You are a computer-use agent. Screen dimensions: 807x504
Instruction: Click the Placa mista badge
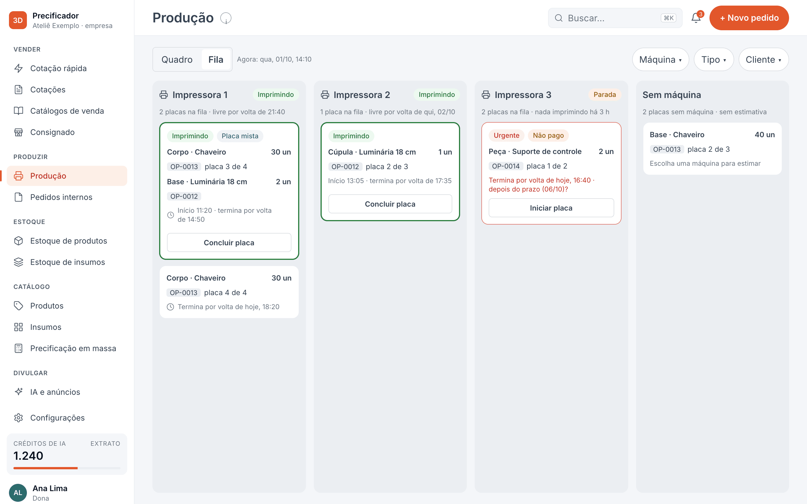pos(240,136)
